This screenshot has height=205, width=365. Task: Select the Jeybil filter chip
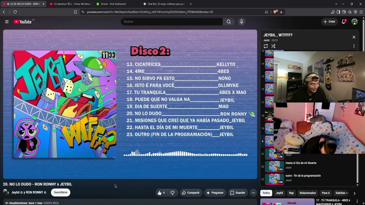pos(279,193)
